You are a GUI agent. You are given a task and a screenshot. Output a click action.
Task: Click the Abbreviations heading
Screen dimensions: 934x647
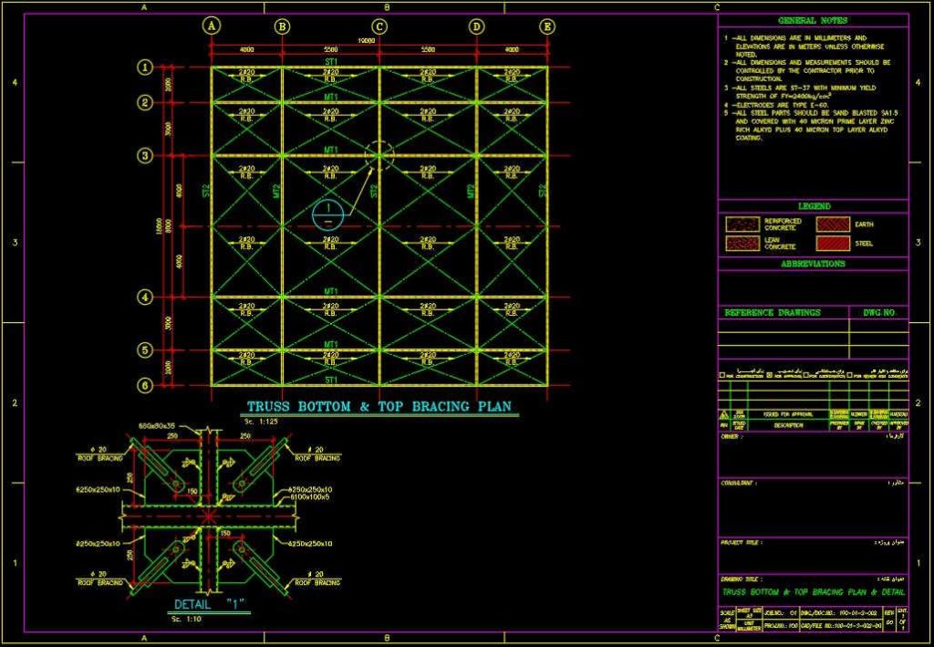(812, 264)
